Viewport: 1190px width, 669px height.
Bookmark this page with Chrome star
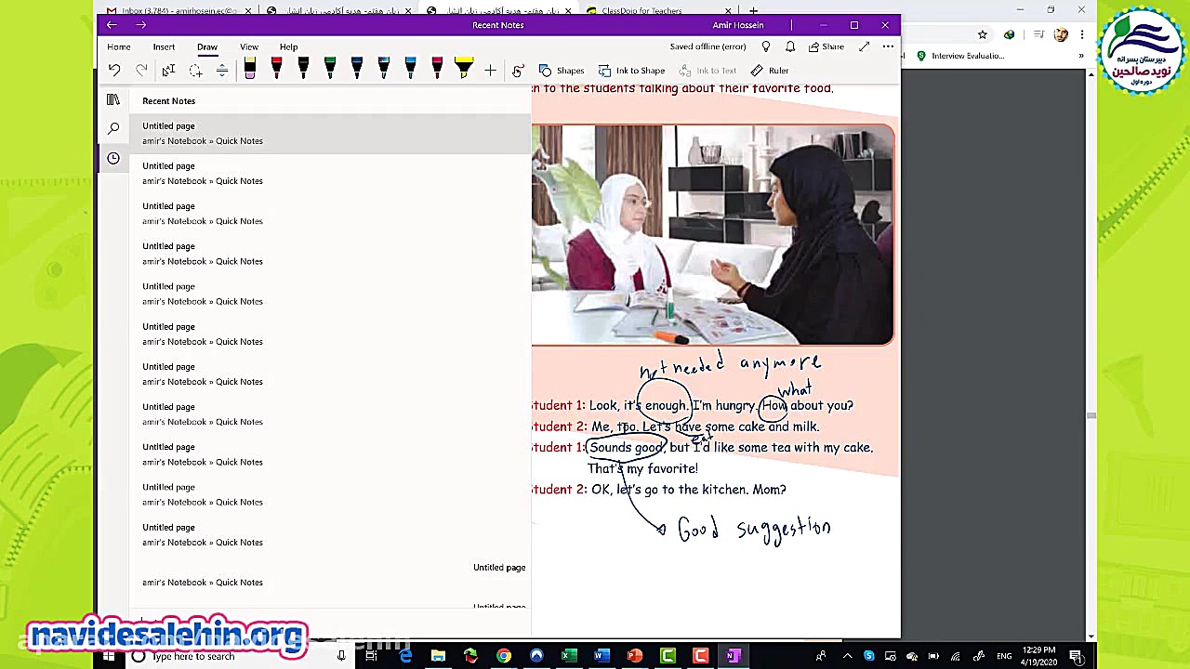[983, 35]
